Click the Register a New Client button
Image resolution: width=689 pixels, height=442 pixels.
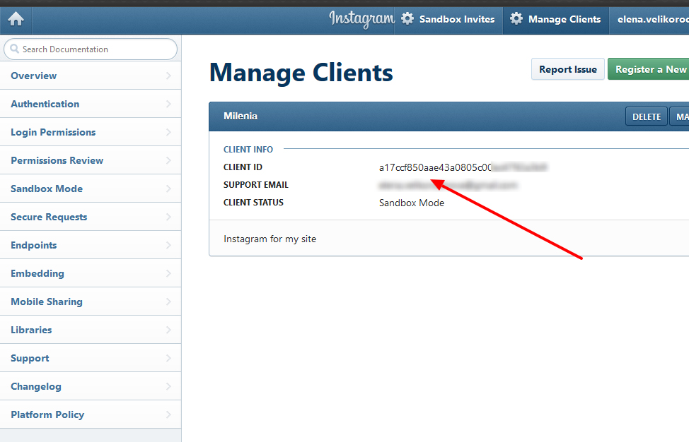(x=649, y=69)
